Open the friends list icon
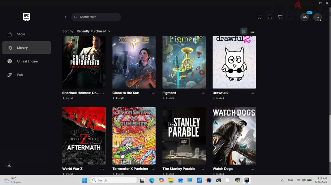 click(305, 17)
